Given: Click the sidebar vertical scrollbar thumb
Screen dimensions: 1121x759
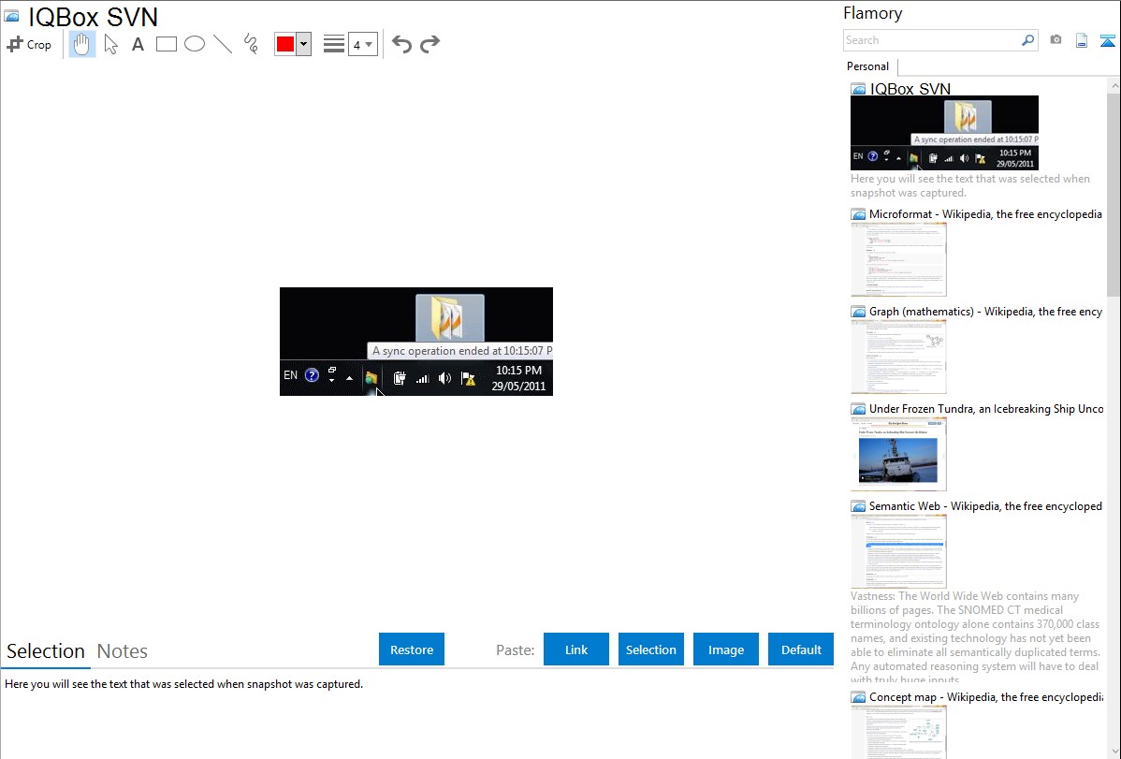Looking at the screenshot, I should click(1114, 194).
